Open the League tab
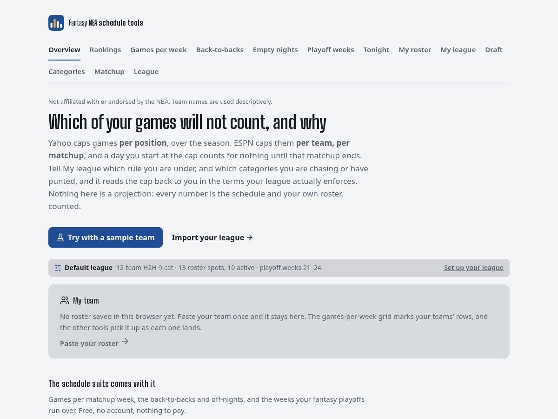 tap(146, 72)
